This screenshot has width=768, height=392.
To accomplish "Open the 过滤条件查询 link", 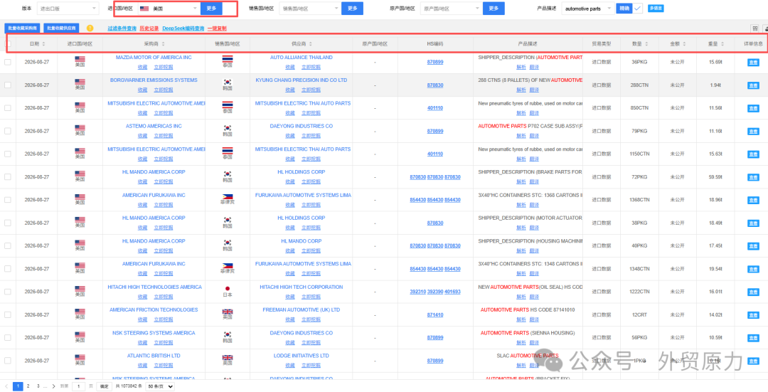I will (x=122, y=28).
